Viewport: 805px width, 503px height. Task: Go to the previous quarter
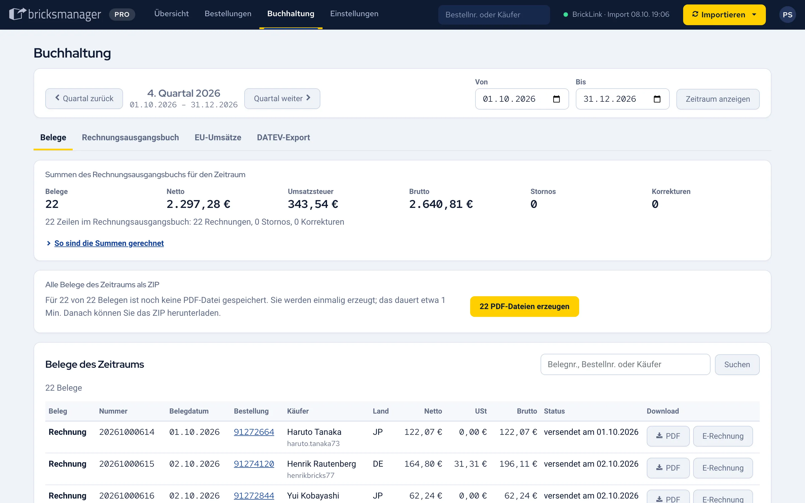tap(84, 98)
